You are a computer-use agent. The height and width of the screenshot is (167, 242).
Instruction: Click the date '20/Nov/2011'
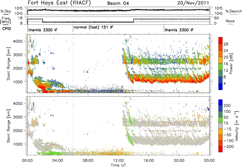tap(193, 3)
